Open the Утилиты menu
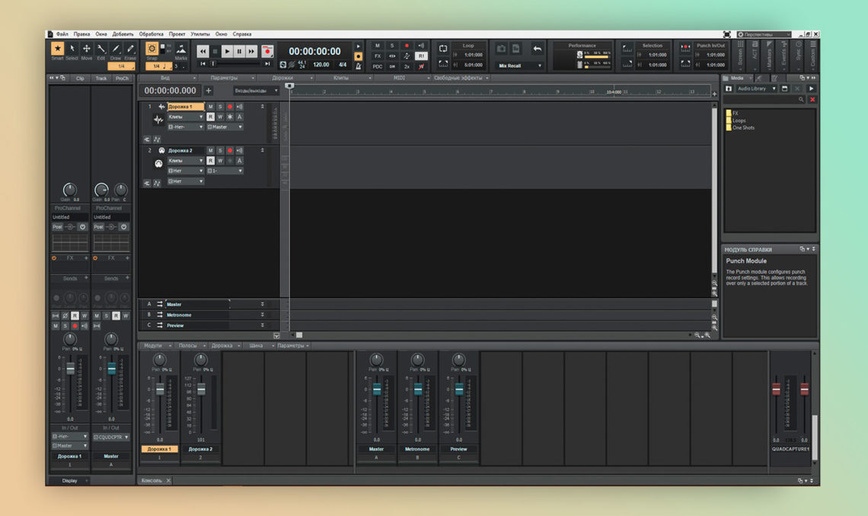 [200, 34]
